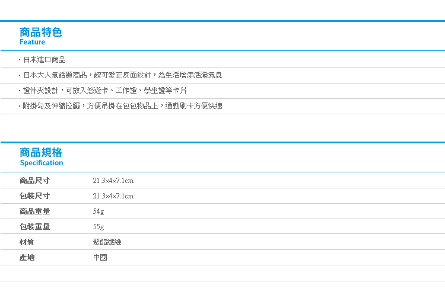
Task: Click the 21.3x4x7.1cm value for 商品尺寸
Action: 113,181
